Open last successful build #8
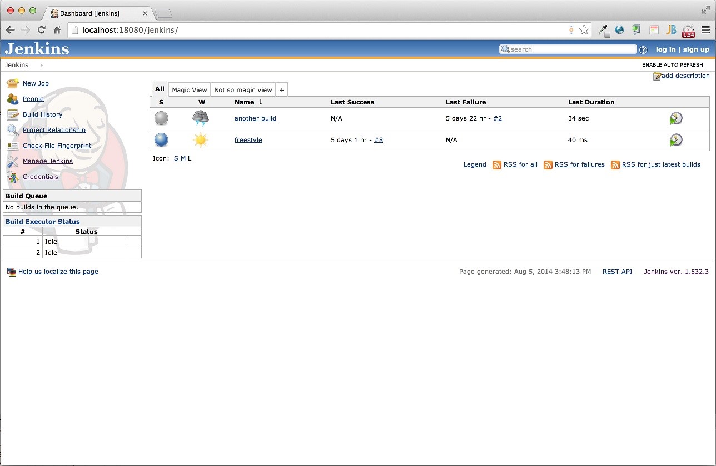 pos(379,140)
